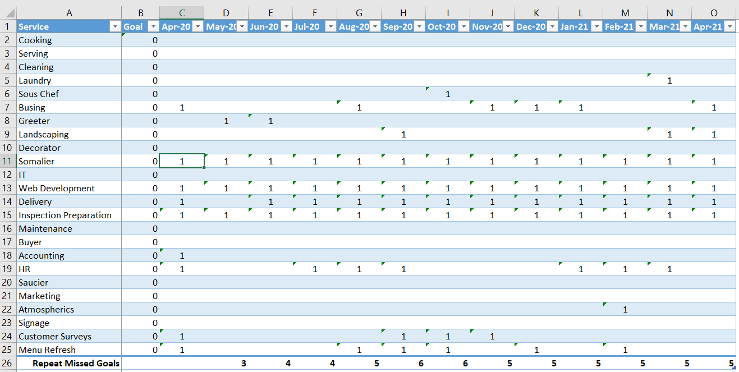Click the Cleaning service cell
Viewport: 739px width, 372px height.
click(69, 67)
